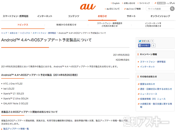Click the KDDI株式会社 text
The height and width of the screenshot is (134, 176).
(x=122, y=60)
